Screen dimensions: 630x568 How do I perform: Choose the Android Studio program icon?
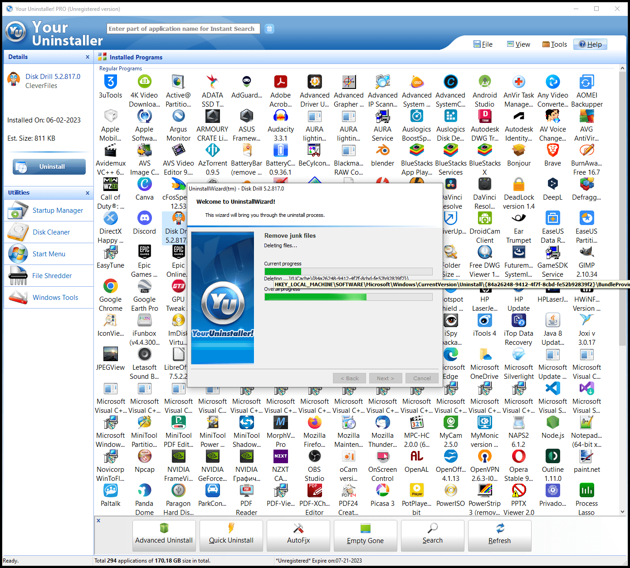[x=484, y=82]
